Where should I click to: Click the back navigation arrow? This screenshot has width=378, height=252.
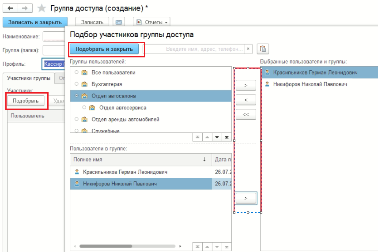tap(11, 8)
